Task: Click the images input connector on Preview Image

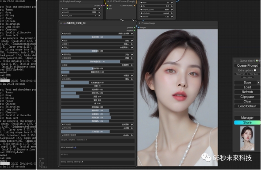Action: point(139,27)
